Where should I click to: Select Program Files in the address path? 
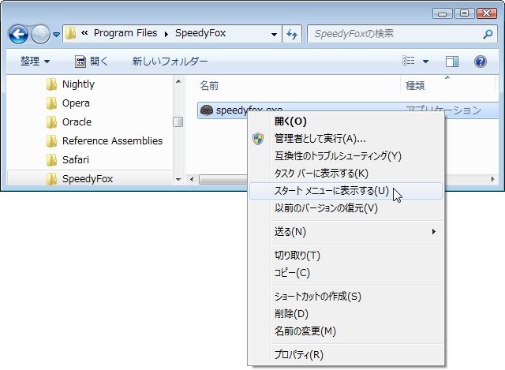[125, 33]
